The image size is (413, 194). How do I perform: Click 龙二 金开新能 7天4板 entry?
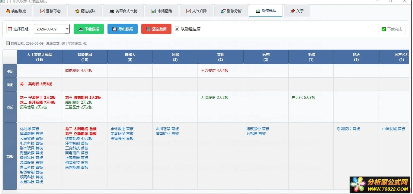coord(38,102)
